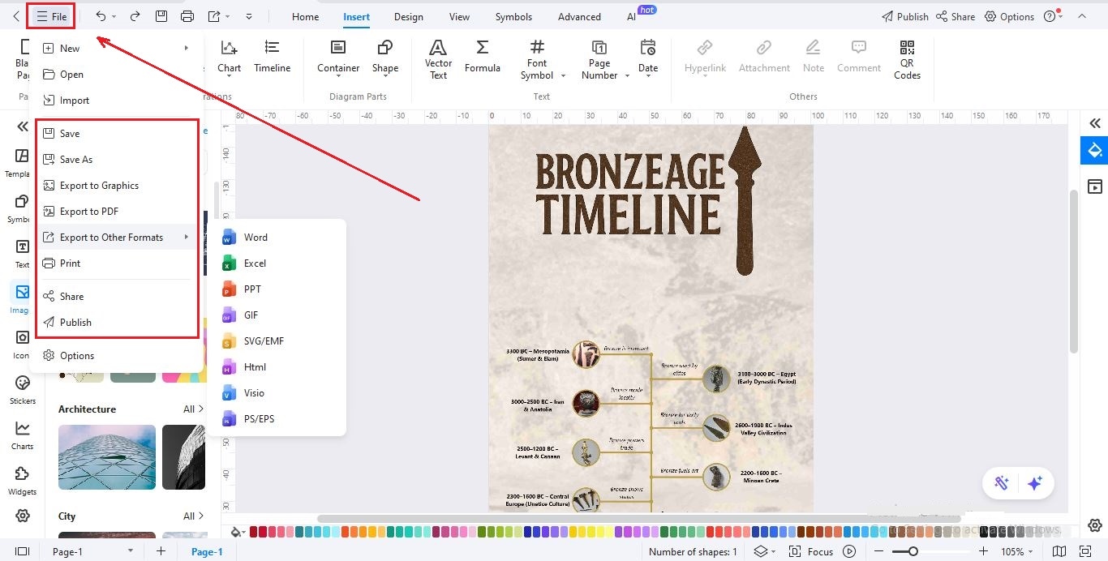The width and height of the screenshot is (1108, 561).
Task: Open the fill style panel icon
Action: coord(1095,150)
